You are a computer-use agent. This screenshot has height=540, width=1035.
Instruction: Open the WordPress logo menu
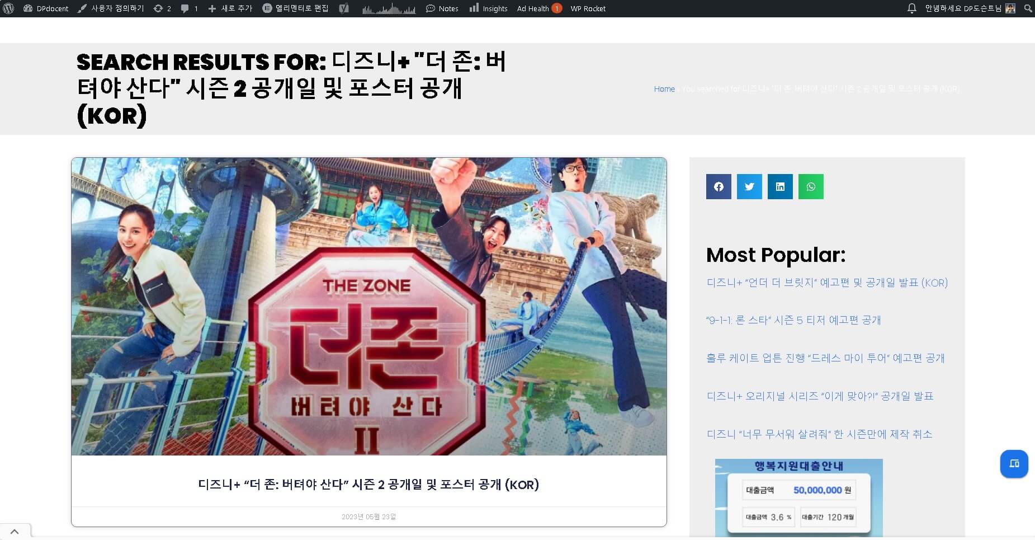8,8
